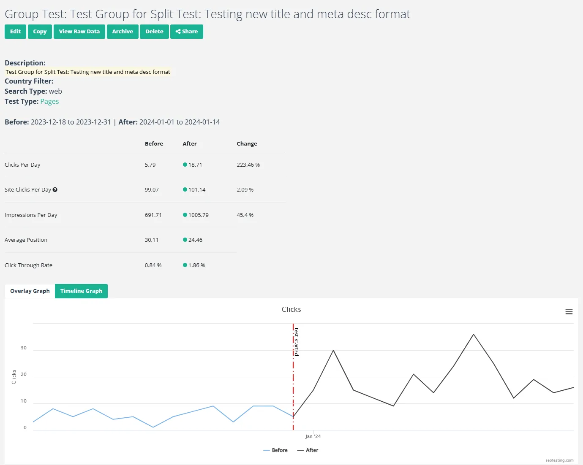Screen dimensions: 583x465
Task: Open the Pages test type link
Action: coord(49,101)
